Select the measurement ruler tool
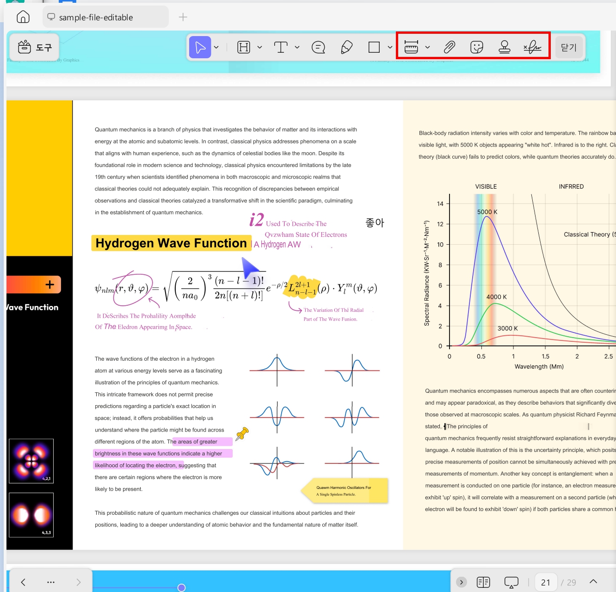This screenshot has height=592, width=616. point(411,47)
